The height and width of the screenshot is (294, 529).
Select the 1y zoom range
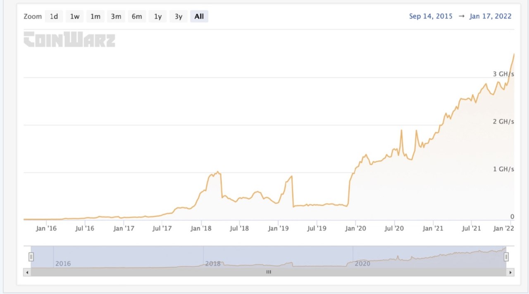157,16
